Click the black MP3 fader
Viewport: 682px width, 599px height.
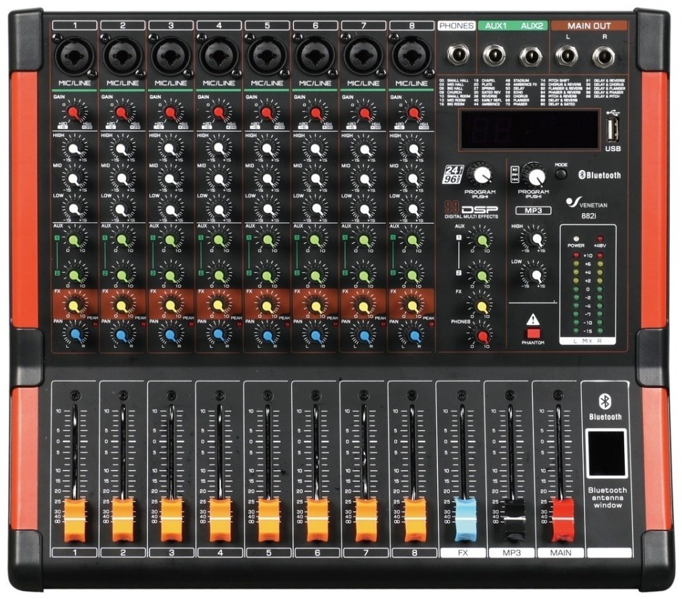(514, 520)
